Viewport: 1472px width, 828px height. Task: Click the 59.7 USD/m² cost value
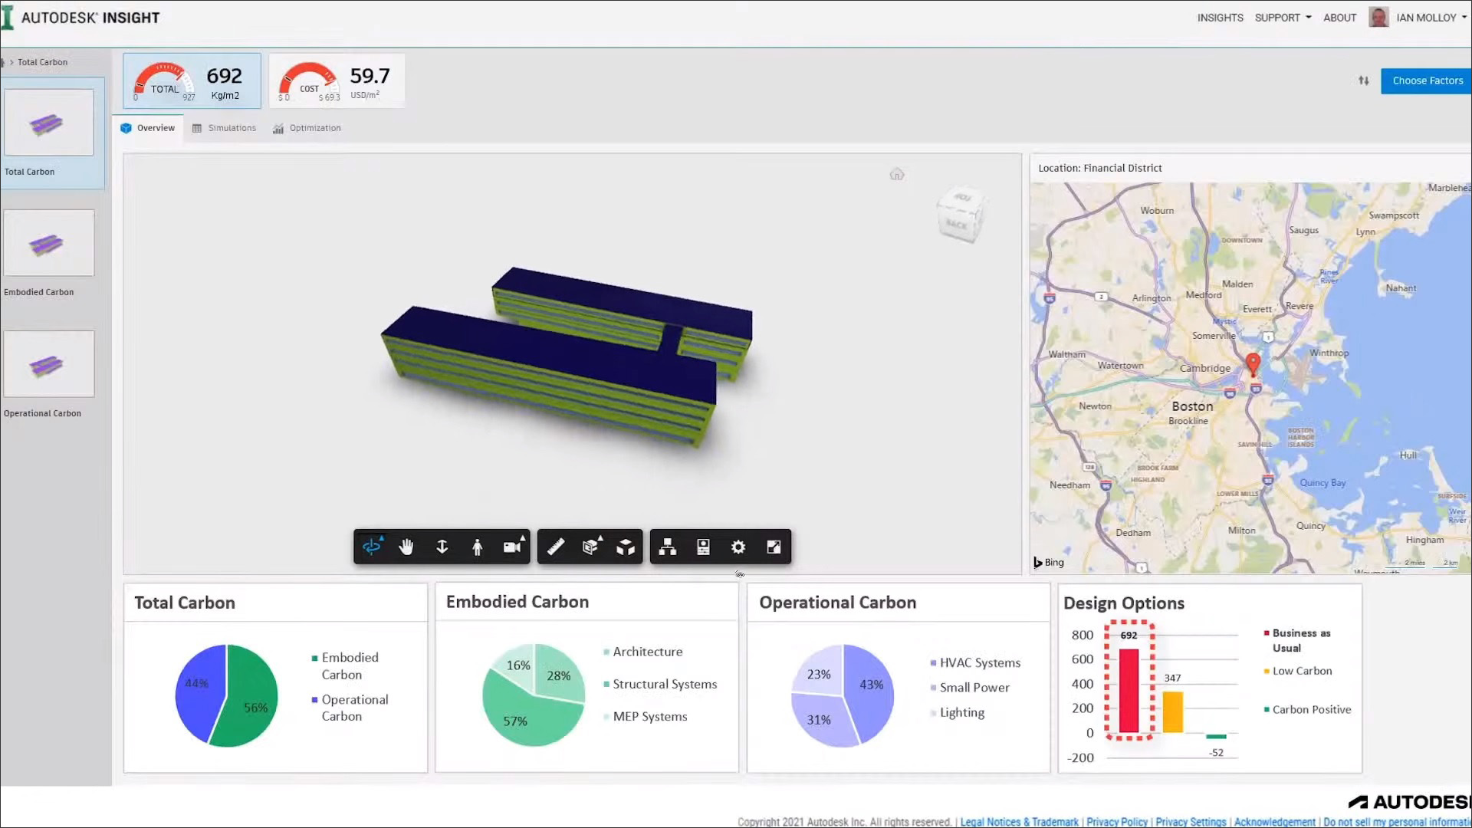coord(370,83)
